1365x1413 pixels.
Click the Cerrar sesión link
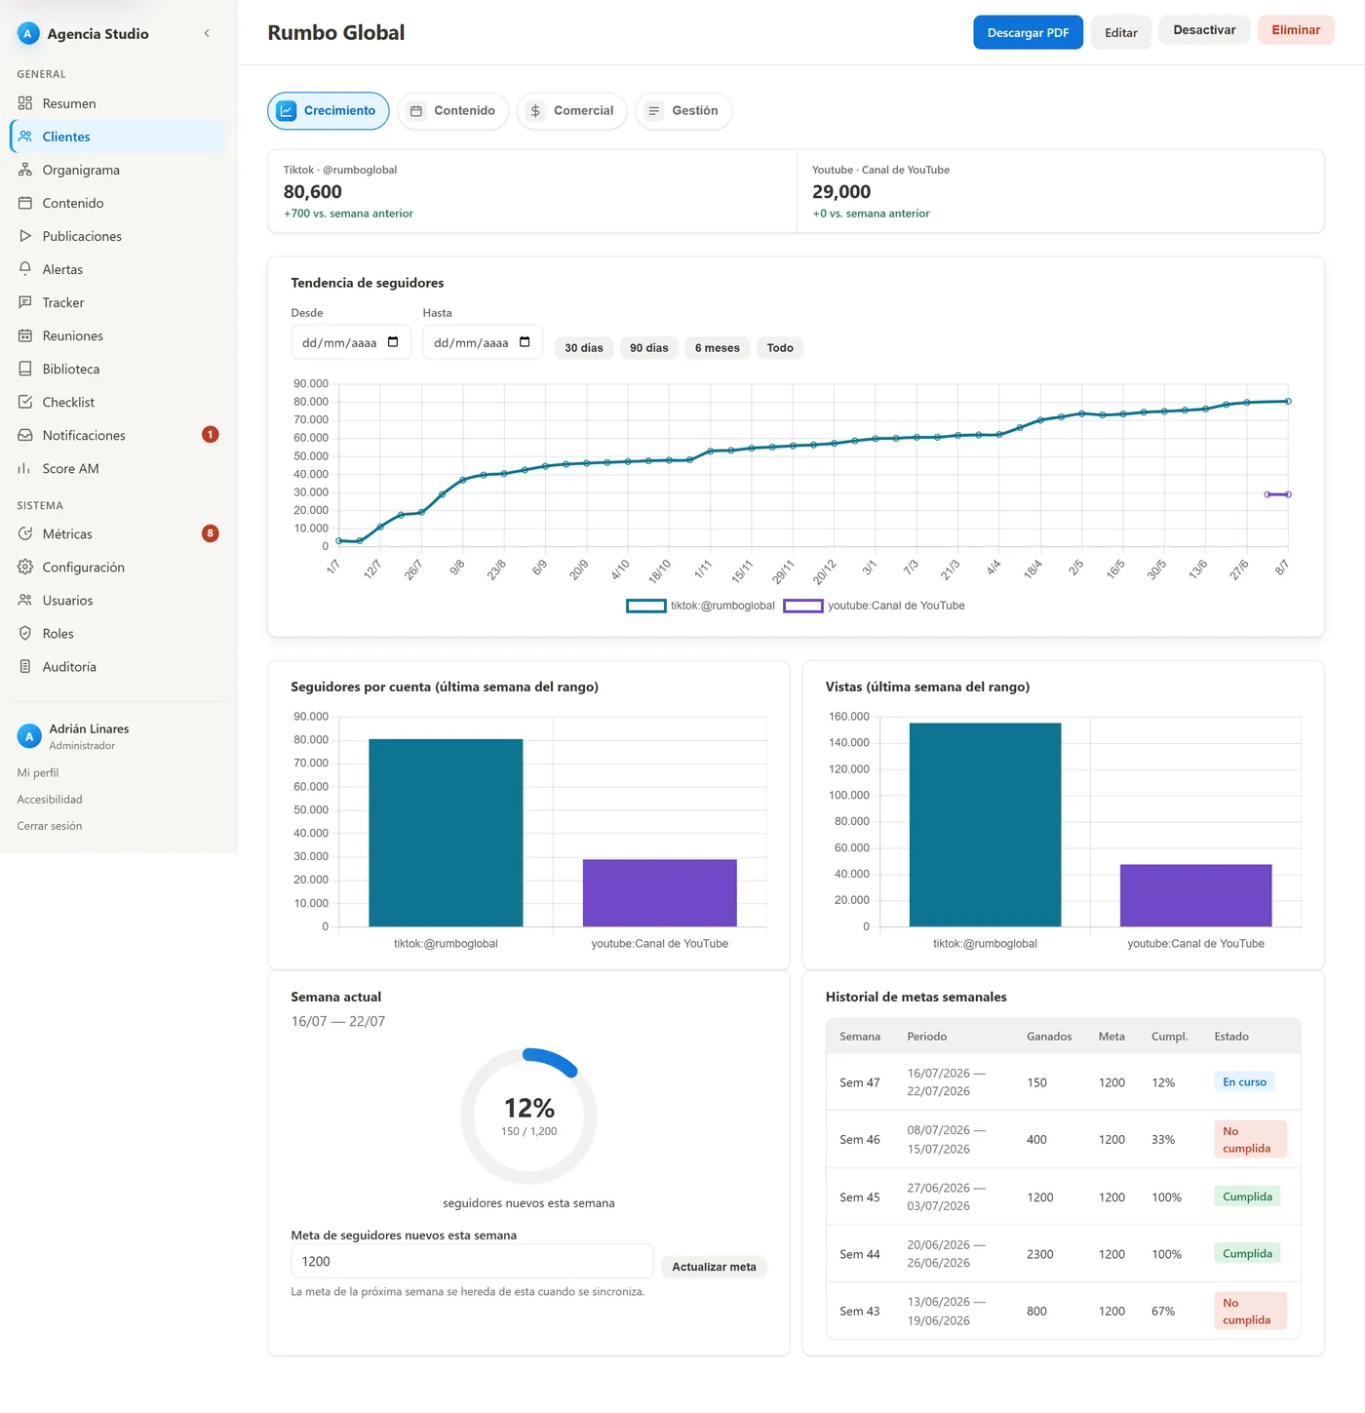[x=50, y=826]
